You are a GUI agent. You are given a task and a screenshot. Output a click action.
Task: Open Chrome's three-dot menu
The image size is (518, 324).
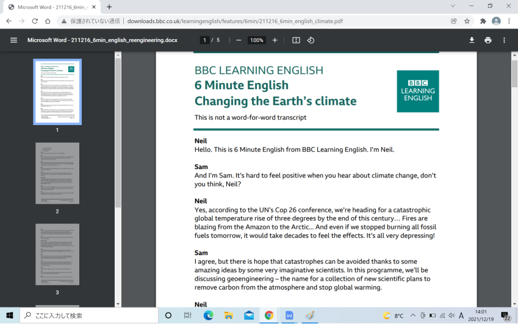[509, 21]
